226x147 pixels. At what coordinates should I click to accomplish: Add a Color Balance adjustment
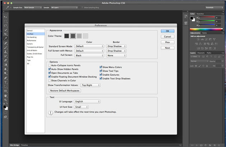click(200, 44)
